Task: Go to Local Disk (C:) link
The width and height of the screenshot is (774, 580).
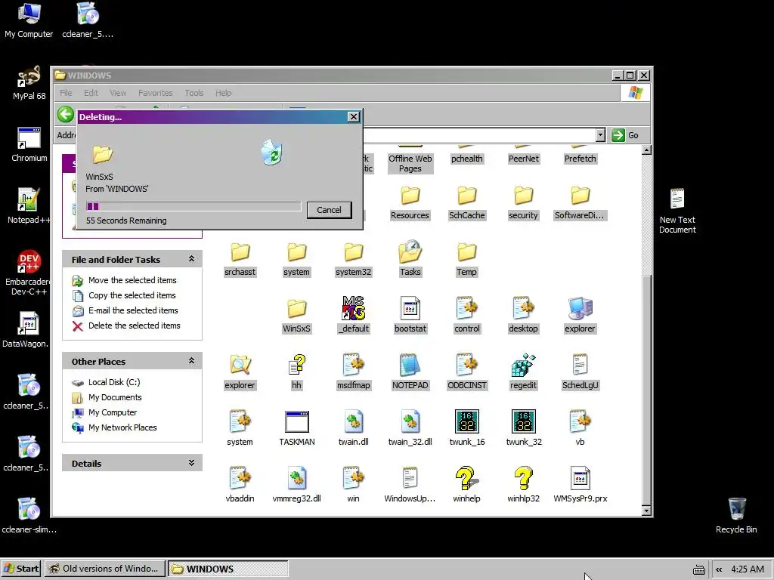Action: pyautogui.click(x=114, y=382)
